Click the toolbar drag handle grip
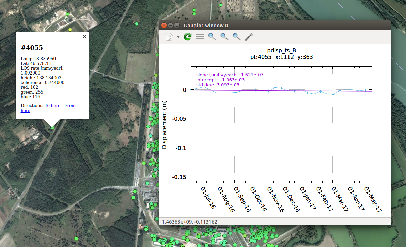The width and height of the screenshot is (406, 247). click(x=161, y=37)
